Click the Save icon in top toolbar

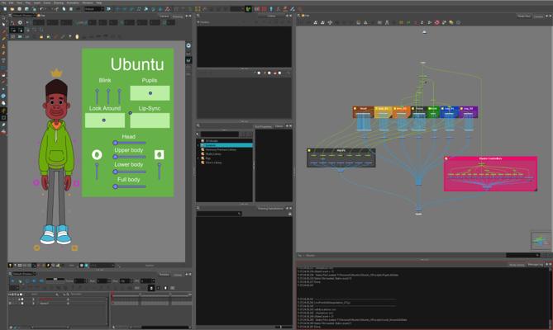click(19, 9)
